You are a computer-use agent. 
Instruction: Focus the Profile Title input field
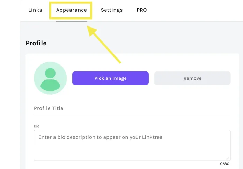pyautogui.click(x=132, y=108)
